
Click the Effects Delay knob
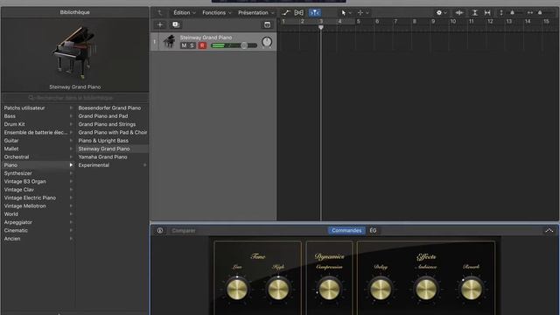381,289
